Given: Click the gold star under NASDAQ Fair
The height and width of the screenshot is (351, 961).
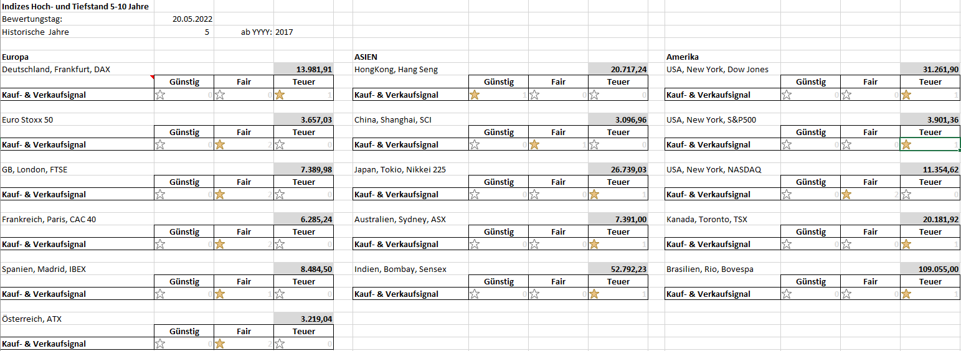Looking at the screenshot, I should pyautogui.click(x=846, y=195).
